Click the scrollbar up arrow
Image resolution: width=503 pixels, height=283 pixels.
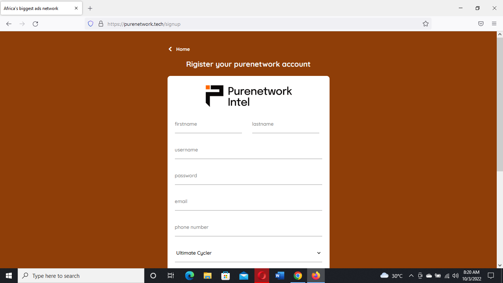pos(500,34)
